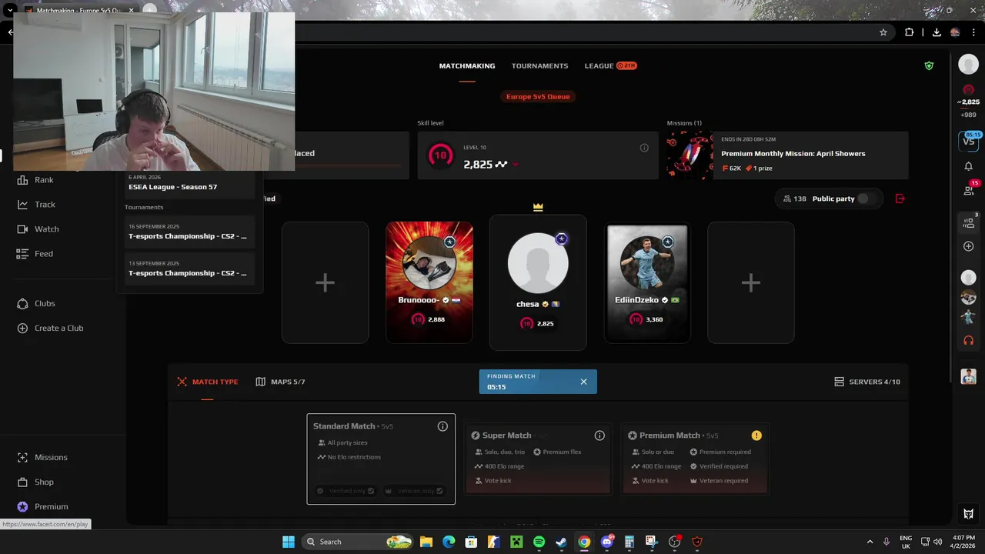This screenshot has width=985, height=554.
Task: Switch to the League tab
Action: pyautogui.click(x=610, y=66)
